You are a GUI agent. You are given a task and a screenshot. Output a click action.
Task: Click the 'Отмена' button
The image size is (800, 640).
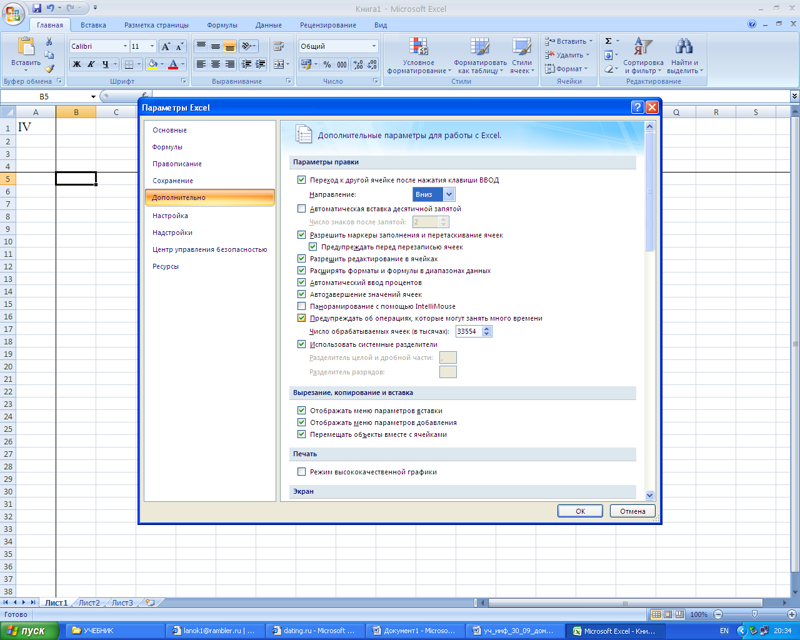coord(632,511)
